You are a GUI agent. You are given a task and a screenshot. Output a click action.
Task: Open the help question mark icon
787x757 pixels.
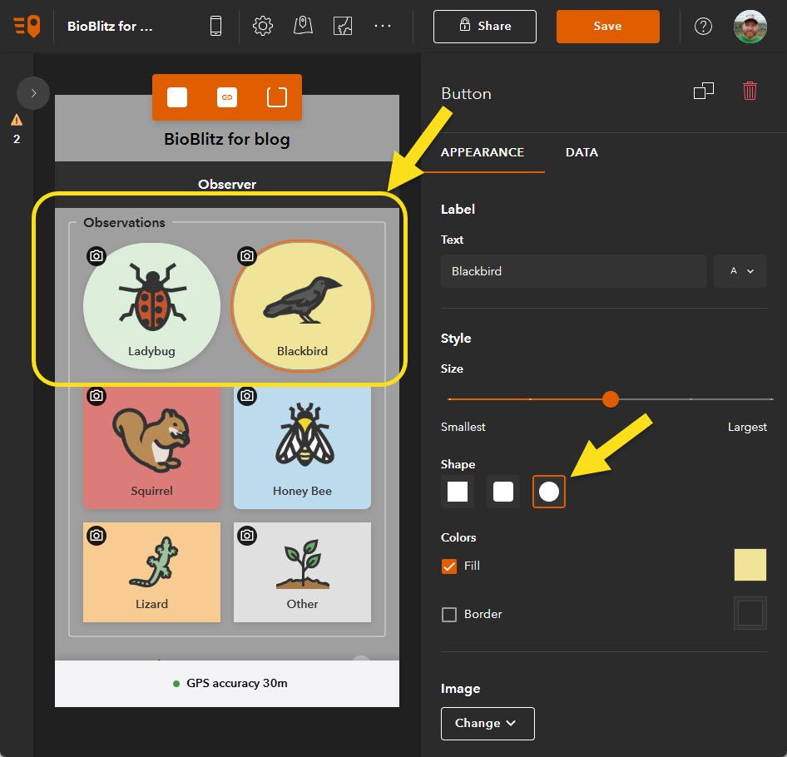click(x=703, y=26)
